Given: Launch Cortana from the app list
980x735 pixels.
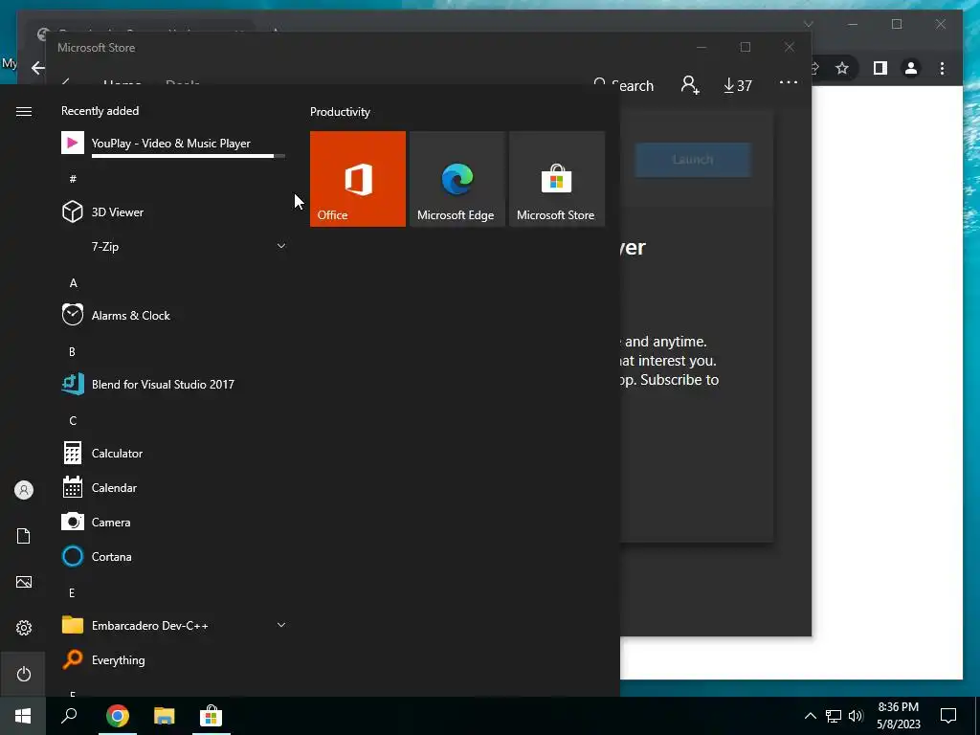Looking at the screenshot, I should click(173, 556).
